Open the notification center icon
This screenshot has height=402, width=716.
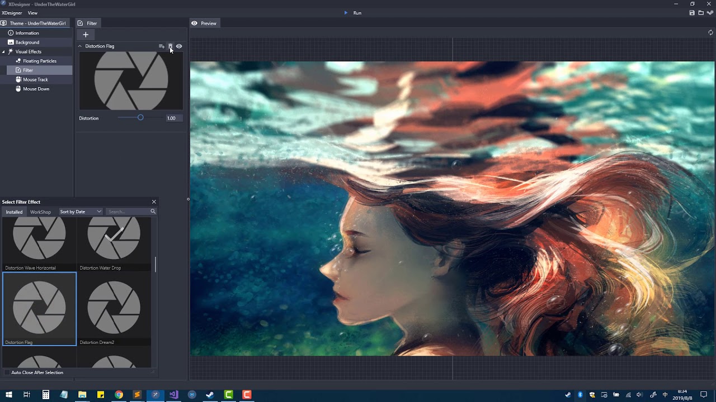pyautogui.click(x=704, y=395)
